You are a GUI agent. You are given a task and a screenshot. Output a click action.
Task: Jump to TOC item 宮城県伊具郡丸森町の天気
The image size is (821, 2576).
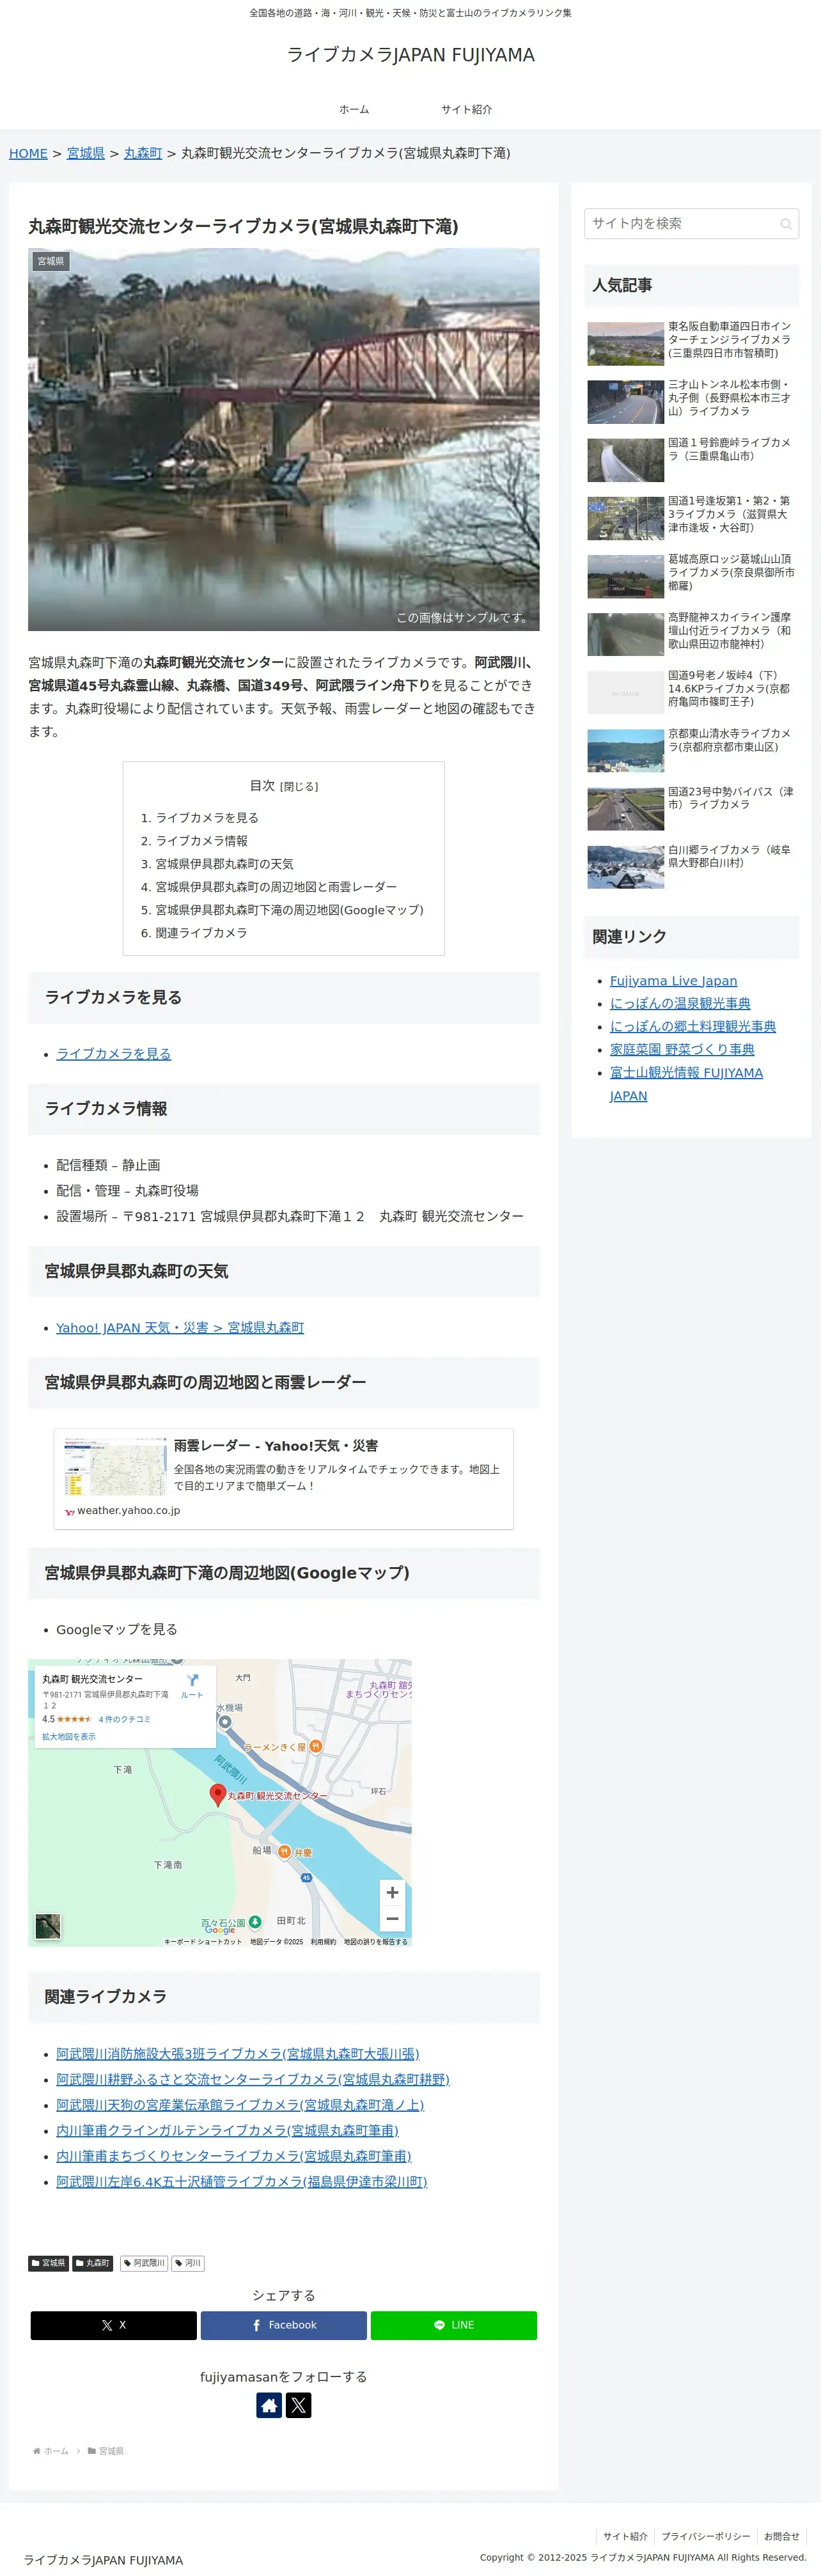224,864
